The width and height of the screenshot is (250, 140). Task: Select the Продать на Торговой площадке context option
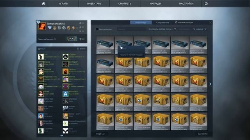pyautogui.click(x=131, y=55)
